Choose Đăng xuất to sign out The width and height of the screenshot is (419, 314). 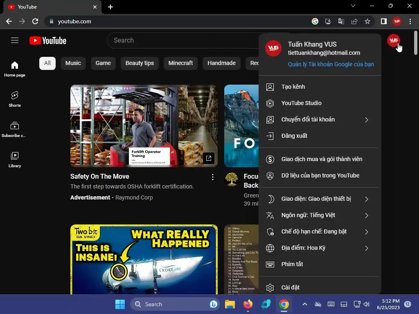[x=320, y=136]
